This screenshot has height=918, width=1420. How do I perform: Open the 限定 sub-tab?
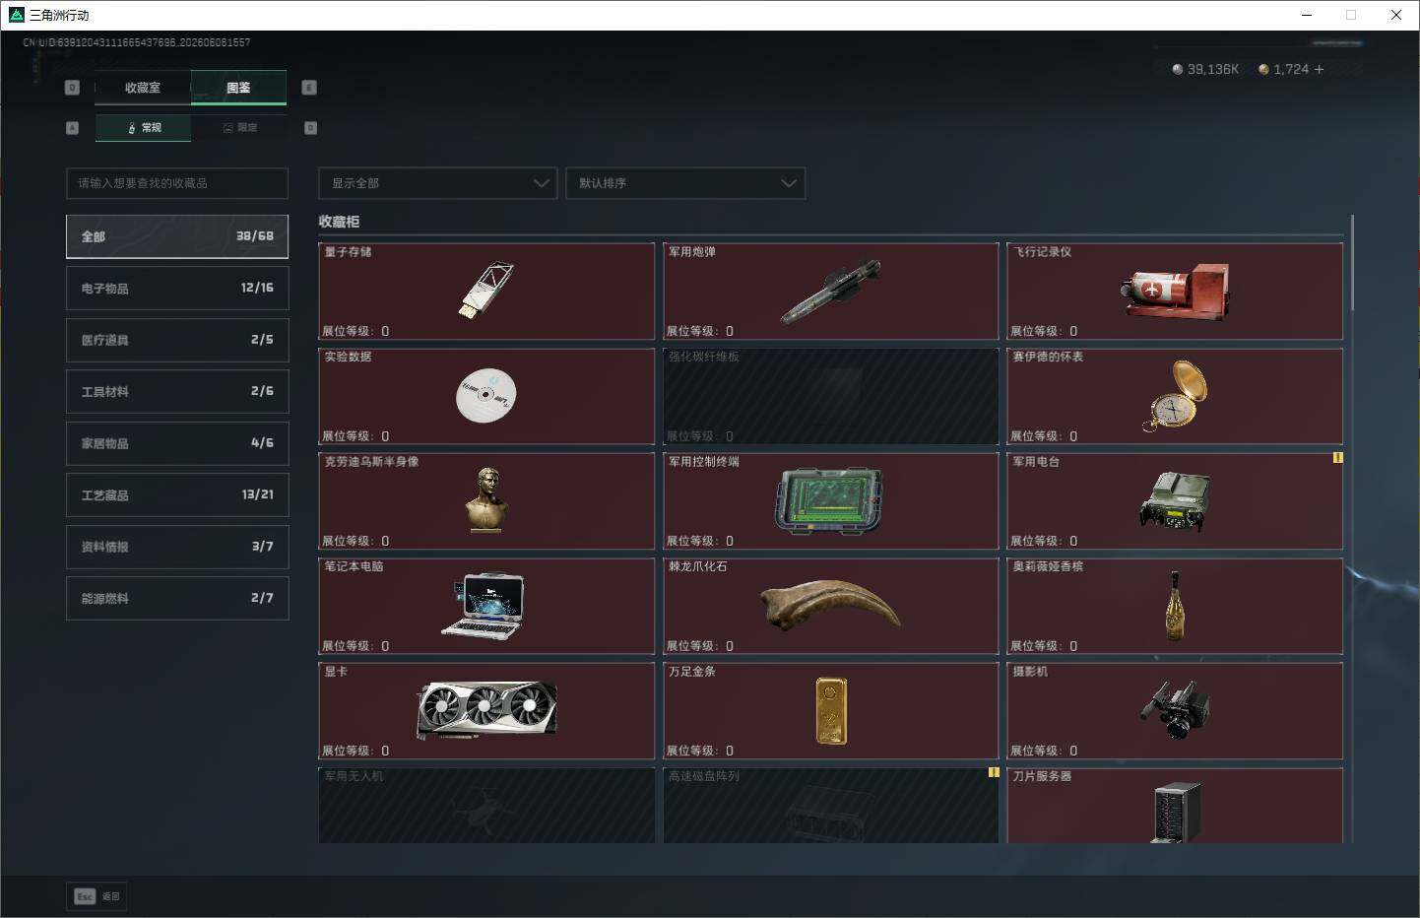[239, 128]
